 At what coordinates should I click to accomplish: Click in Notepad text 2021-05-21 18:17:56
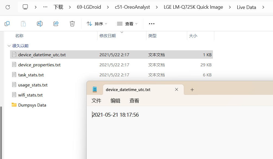115,115
